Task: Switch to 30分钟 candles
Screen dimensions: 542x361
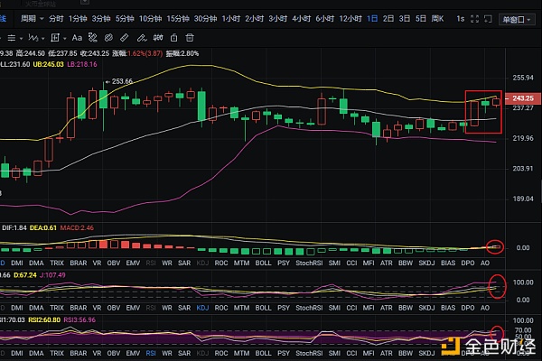Action: [x=205, y=19]
